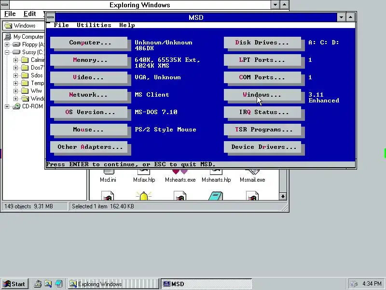Expand the CD-ROM tree node
This screenshot has height=290, width=386.
7,106
